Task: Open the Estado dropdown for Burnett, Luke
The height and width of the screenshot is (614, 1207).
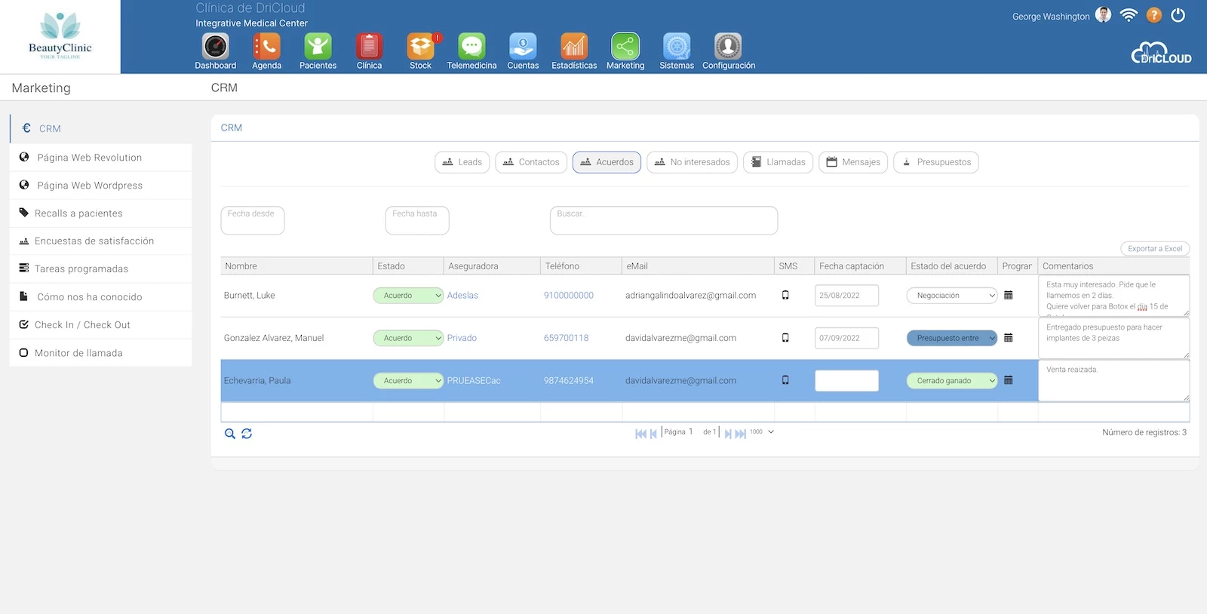Action: pyautogui.click(x=408, y=296)
